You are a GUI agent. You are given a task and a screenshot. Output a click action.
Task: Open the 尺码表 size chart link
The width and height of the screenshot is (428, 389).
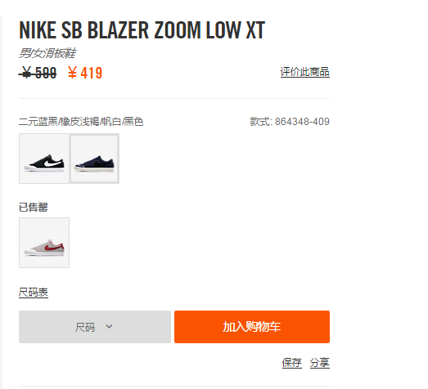pos(34,293)
